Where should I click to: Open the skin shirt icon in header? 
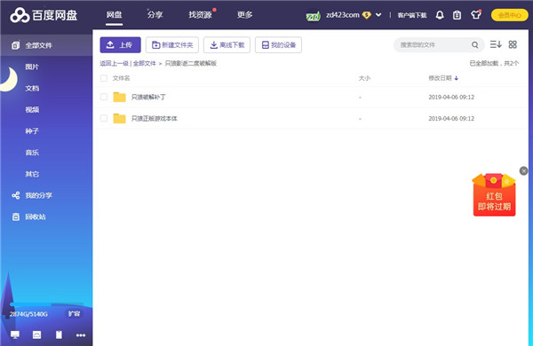click(475, 15)
